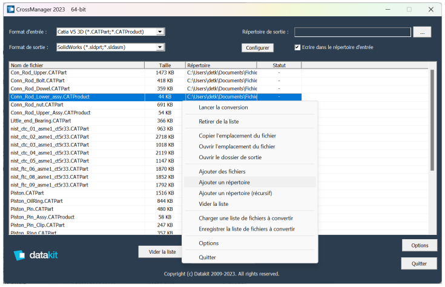Sort by 'Taille' column header
This screenshot has height=287, width=445.
(165, 65)
